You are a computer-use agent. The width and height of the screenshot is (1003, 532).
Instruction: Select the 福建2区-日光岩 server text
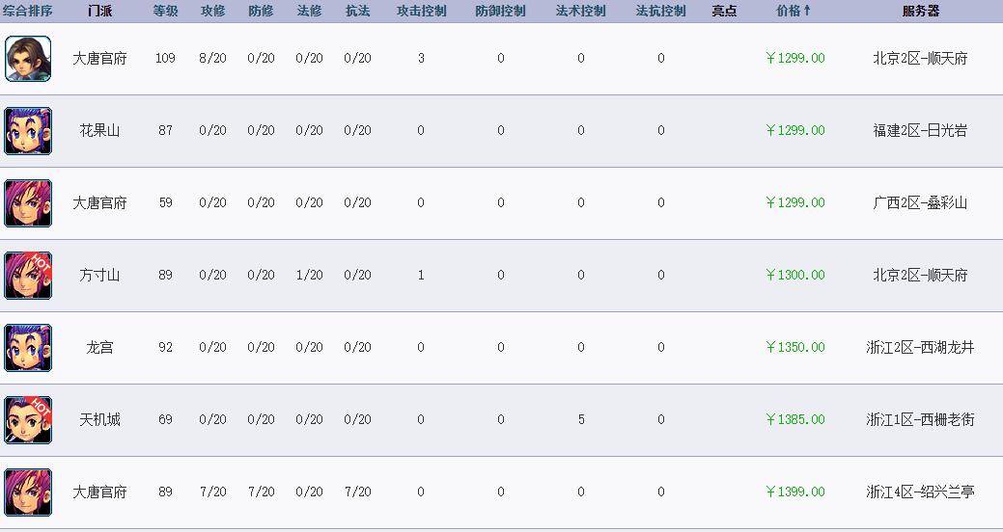pyautogui.click(x=920, y=131)
